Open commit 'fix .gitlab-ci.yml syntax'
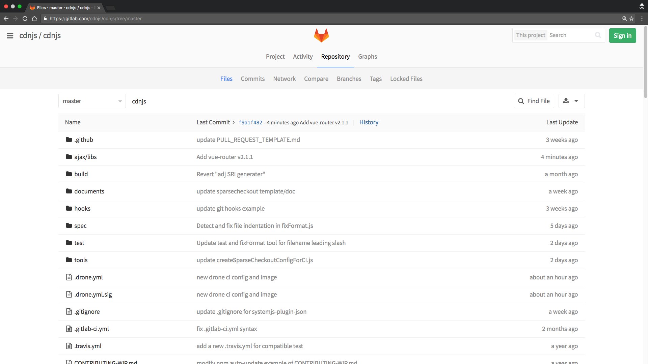Screen dimensions: 648x364 coord(227,329)
